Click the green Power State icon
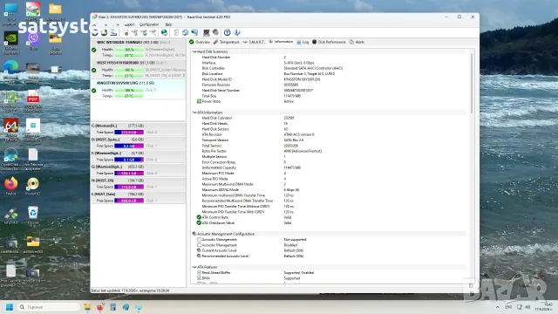This screenshot has height=314, width=558. coord(200,101)
